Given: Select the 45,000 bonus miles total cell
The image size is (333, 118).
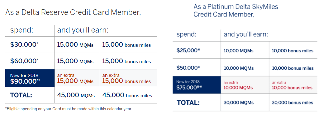Looking at the screenshot, I should (129, 95).
